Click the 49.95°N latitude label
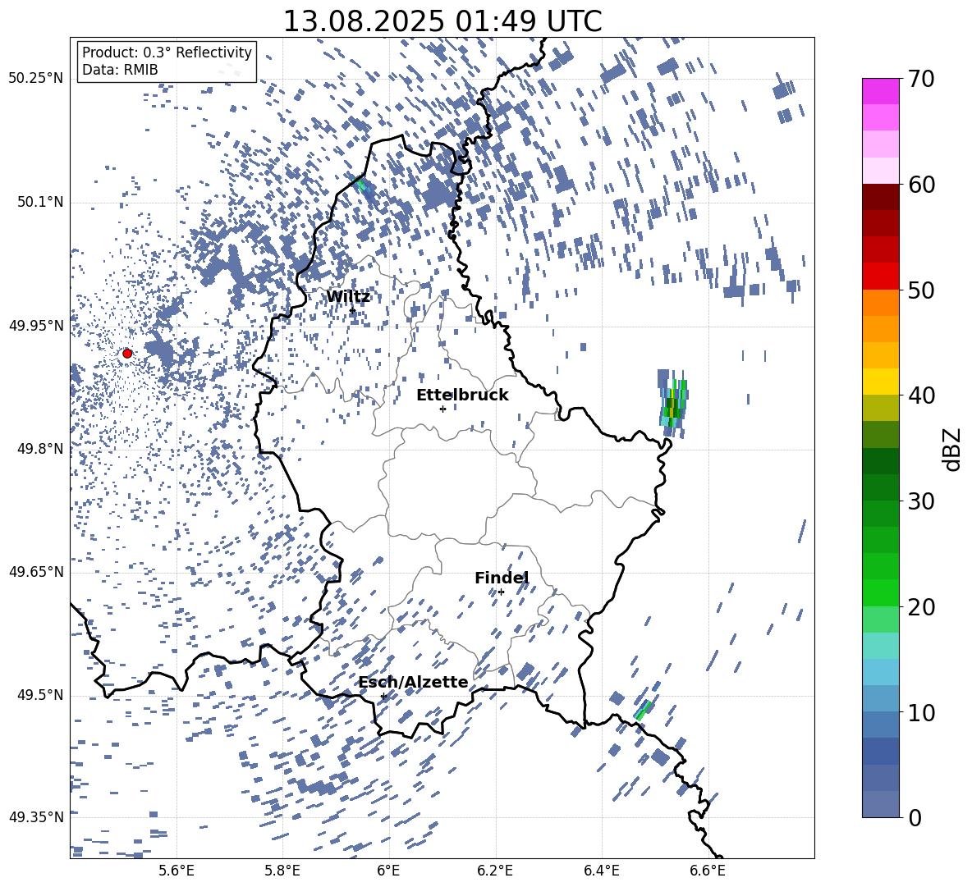 coord(36,325)
